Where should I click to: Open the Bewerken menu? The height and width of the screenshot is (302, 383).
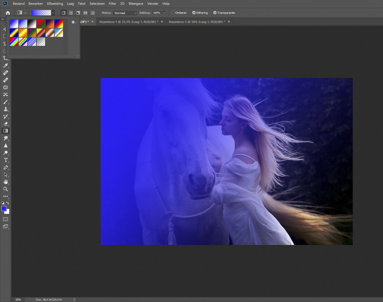coord(35,4)
